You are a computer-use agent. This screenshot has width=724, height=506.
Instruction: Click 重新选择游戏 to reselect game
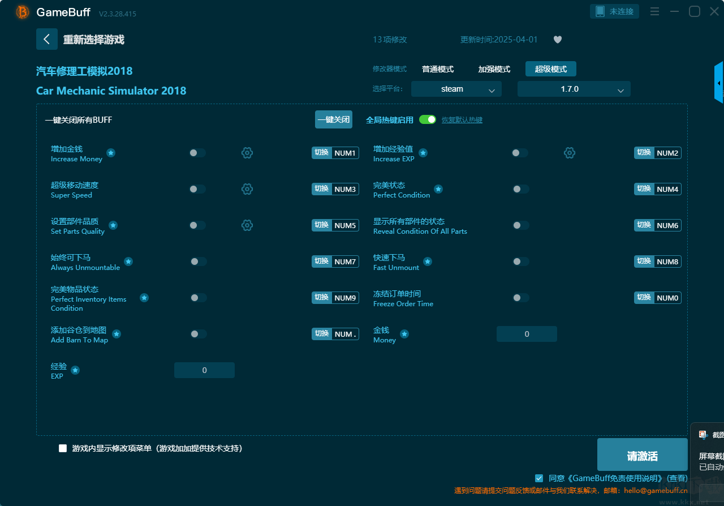pyautogui.click(x=94, y=40)
